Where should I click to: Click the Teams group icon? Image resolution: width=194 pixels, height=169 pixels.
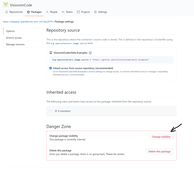[x=63, y=12]
